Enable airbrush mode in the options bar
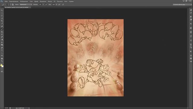Image resolution: width=193 pixels, height=109 pixels. point(59,5)
